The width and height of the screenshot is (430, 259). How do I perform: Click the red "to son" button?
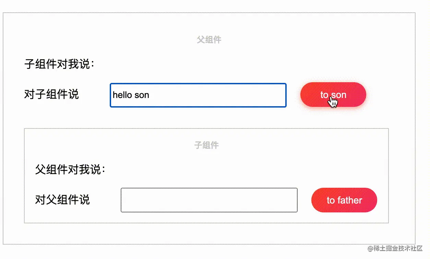click(x=333, y=95)
